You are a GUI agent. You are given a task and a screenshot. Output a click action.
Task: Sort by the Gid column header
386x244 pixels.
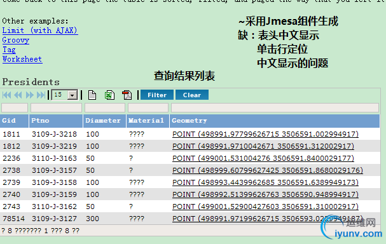click(14, 121)
